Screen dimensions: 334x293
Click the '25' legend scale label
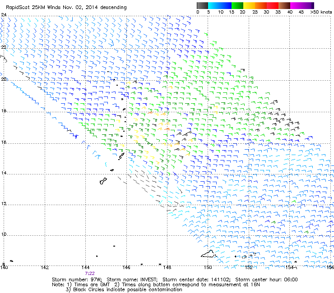pos(255,12)
